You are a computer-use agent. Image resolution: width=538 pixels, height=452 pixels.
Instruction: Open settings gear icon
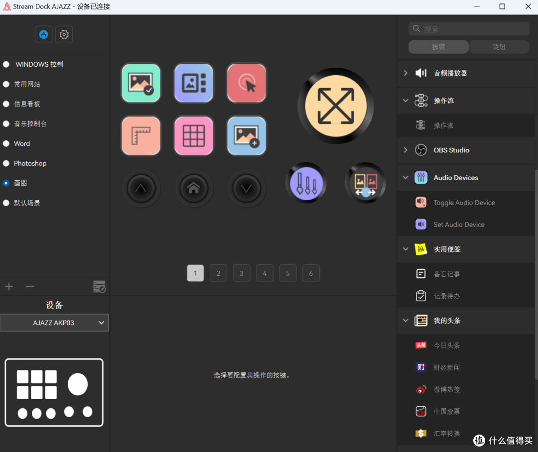(64, 34)
